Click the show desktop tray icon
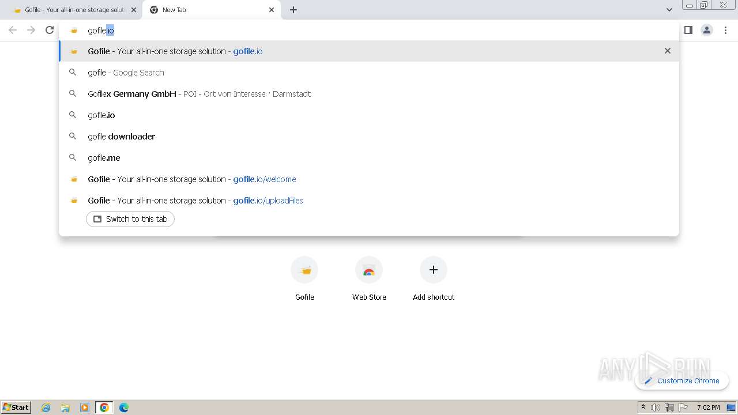The width and height of the screenshot is (738, 415). coord(731,408)
